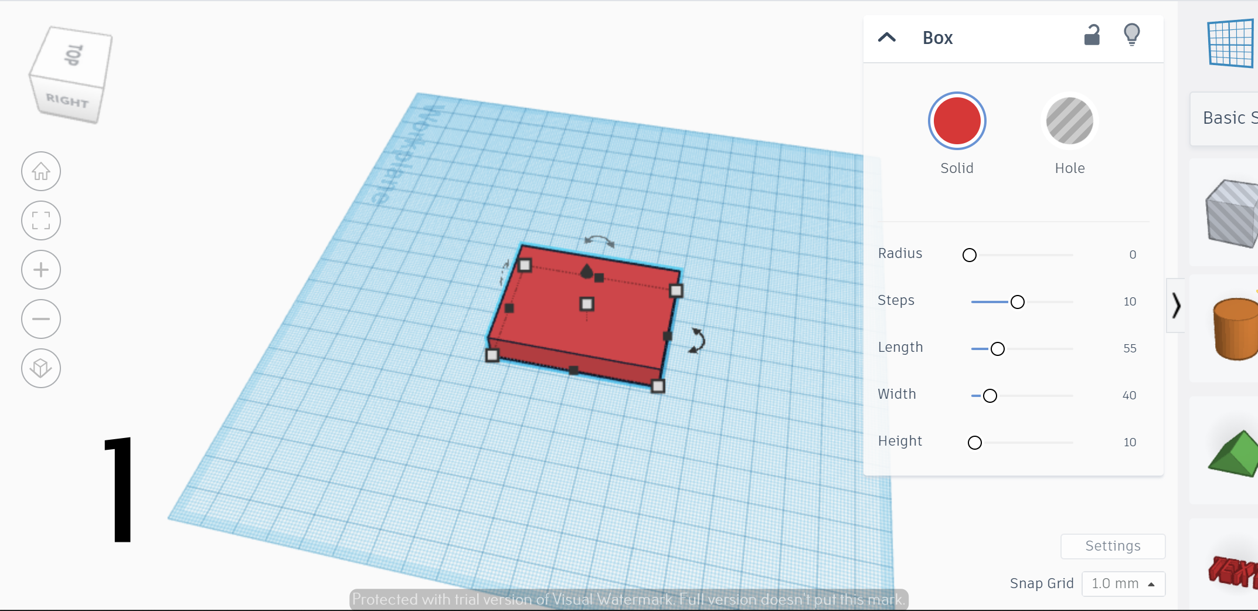Switch to orthographic view cube icon
This screenshot has height=611, width=1258.
pos(41,368)
